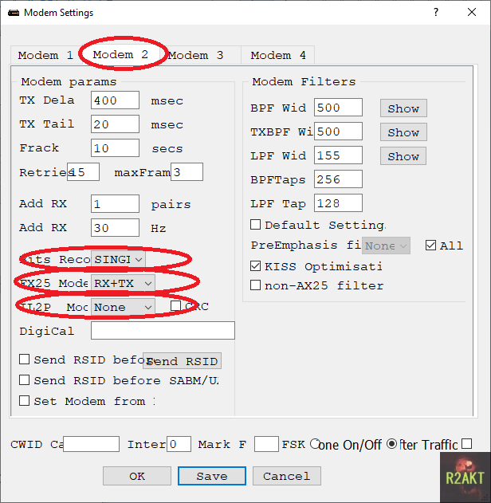The width and height of the screenshot is (491, 503).
Task: Click the Frack seconds field
Action: (115, 148)
